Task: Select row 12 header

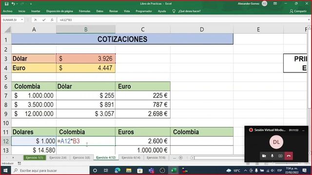Action: [6, 141]
